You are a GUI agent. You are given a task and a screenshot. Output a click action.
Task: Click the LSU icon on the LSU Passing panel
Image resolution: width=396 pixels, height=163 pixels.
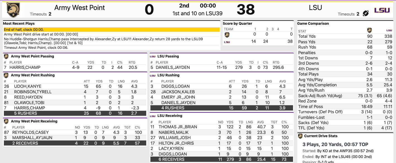[153, 56]
